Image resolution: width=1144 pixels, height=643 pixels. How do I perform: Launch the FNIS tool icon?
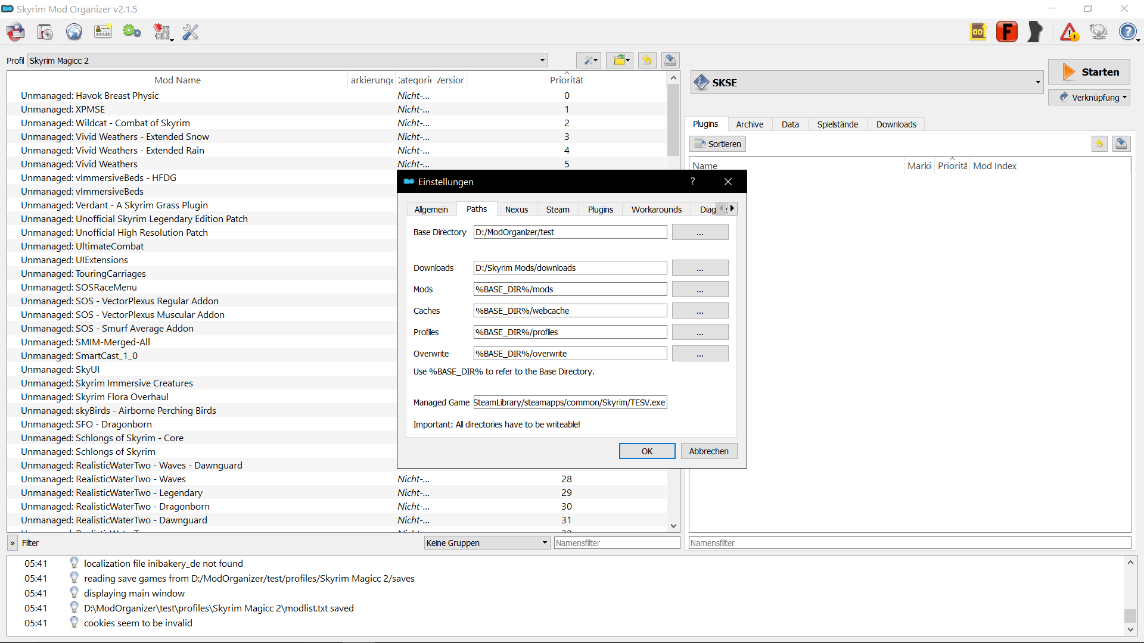pos(1007,32)
